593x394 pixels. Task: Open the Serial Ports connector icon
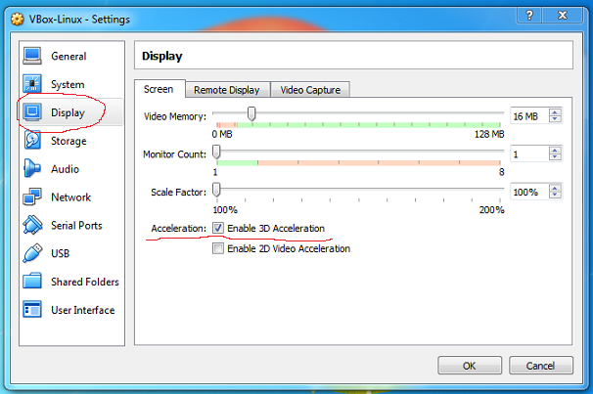click(x=32, y=225)
